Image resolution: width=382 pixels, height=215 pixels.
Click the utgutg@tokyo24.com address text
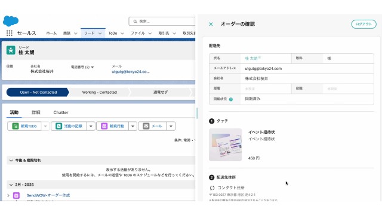(x=263, y=69)
